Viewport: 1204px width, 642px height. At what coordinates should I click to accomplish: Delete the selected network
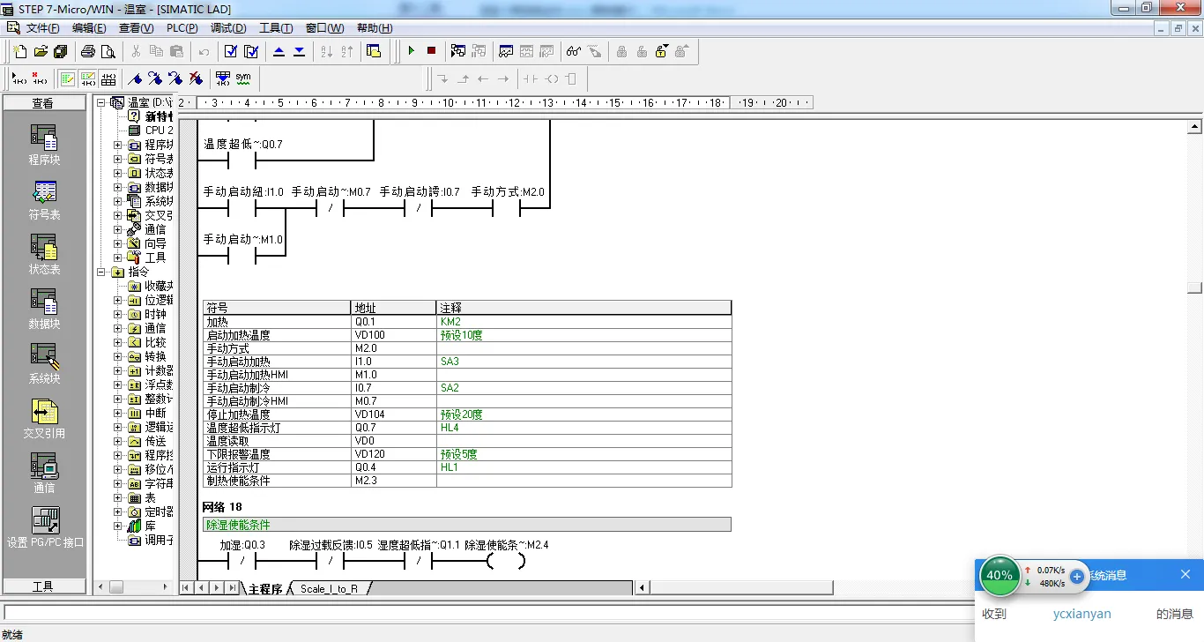coord(39,78)
